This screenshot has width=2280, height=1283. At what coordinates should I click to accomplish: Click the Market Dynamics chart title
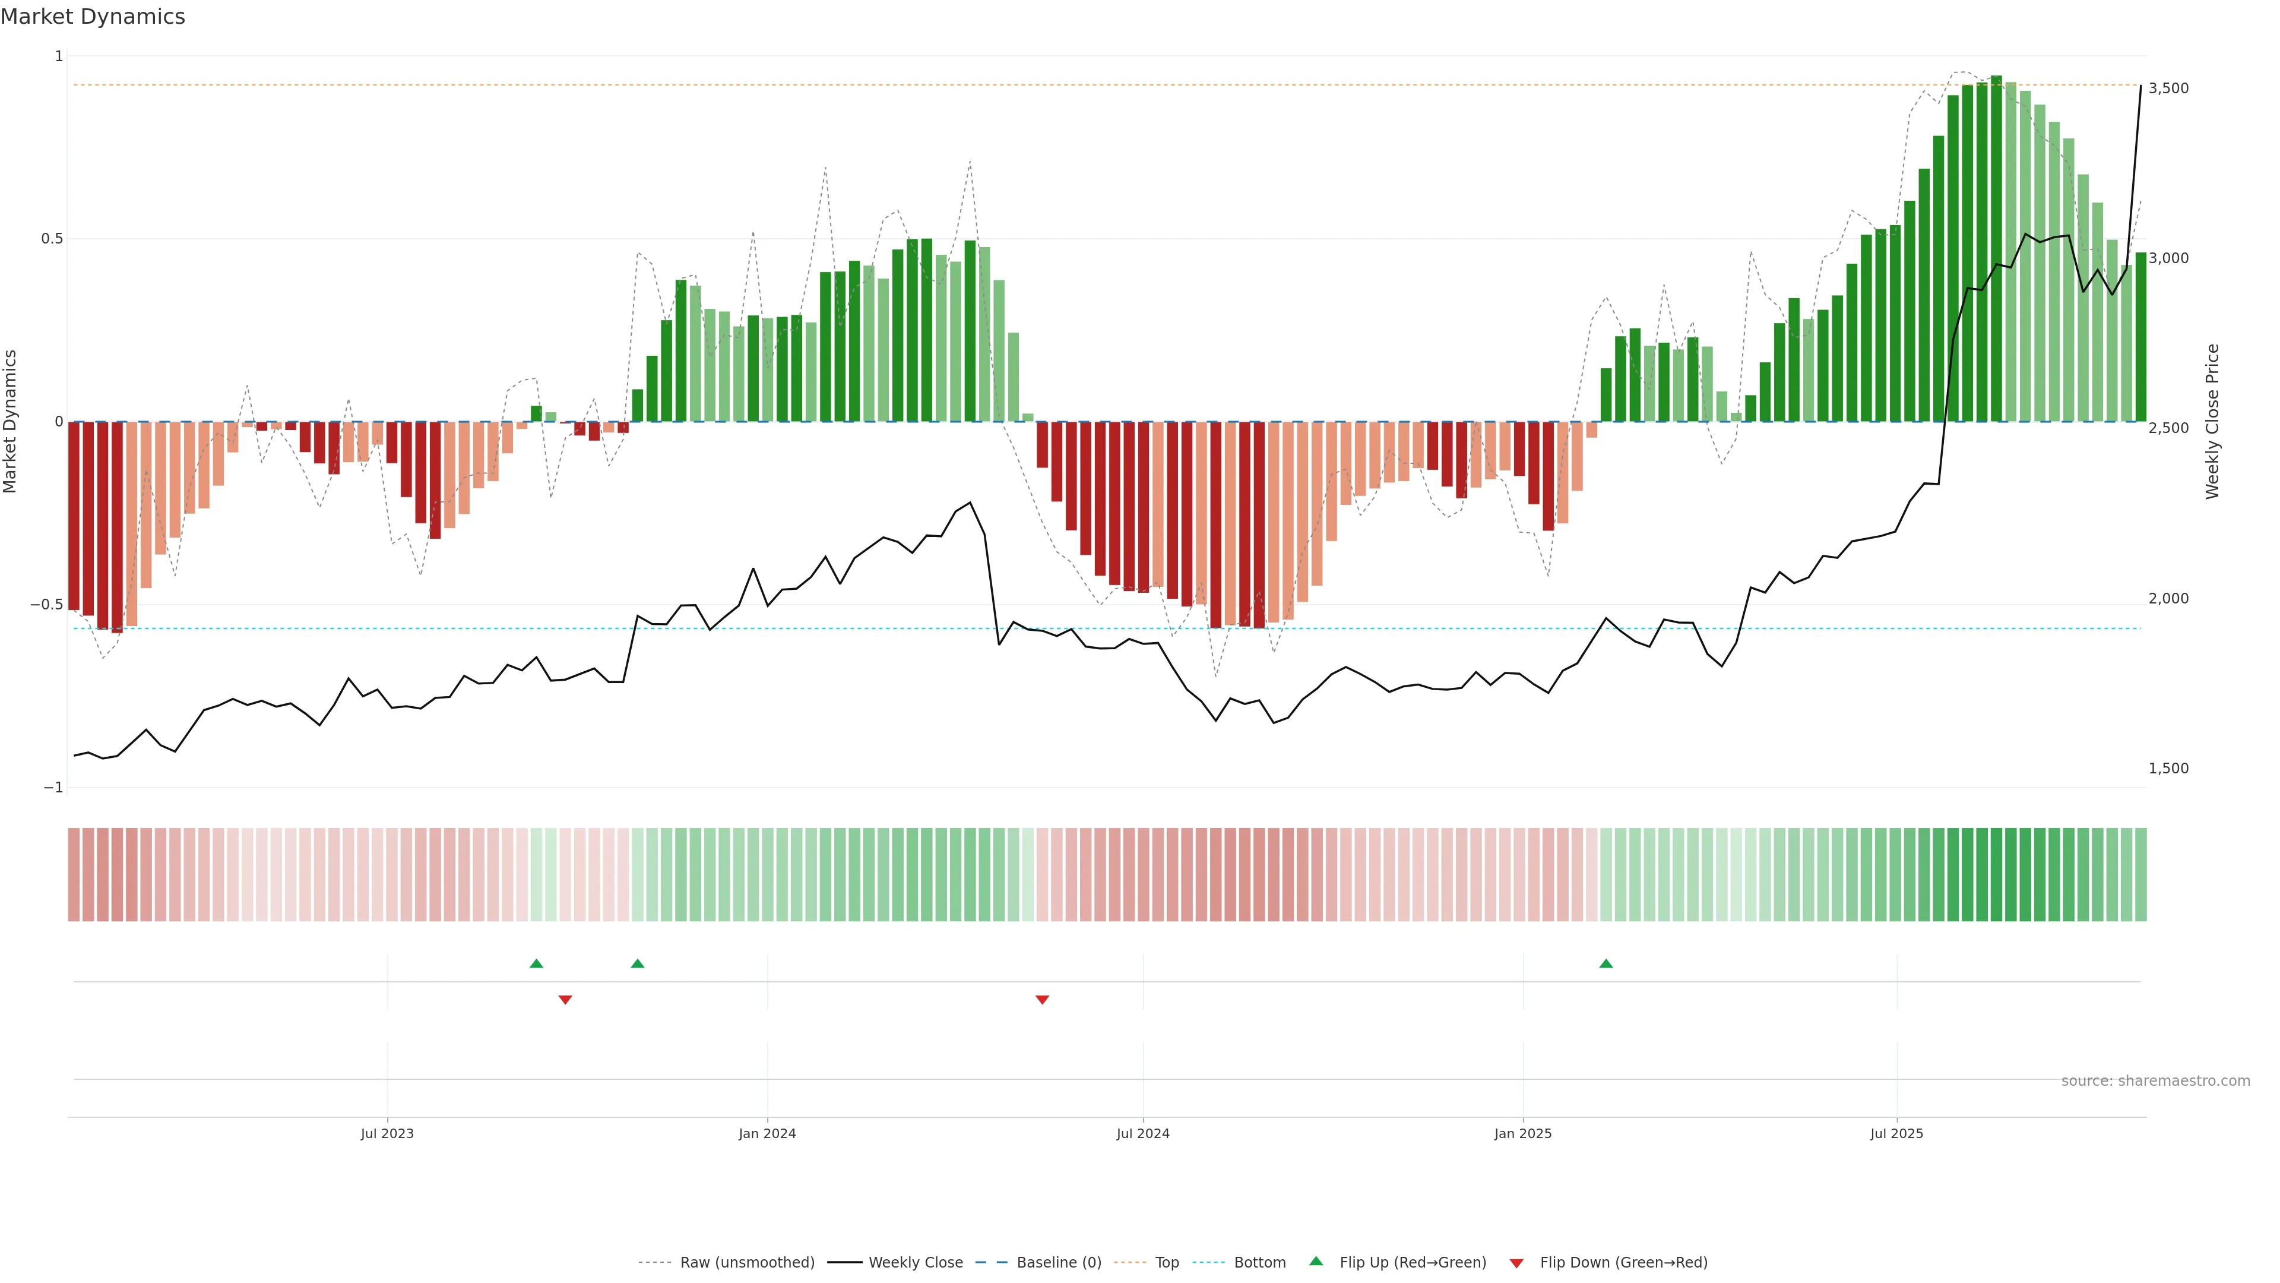[x=93, y=17]
